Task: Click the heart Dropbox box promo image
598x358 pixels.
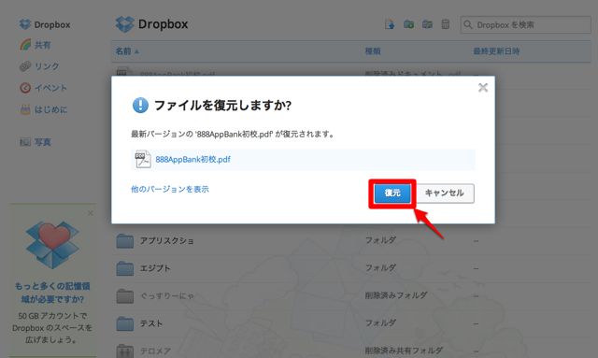Action: [x=52, y=244]
